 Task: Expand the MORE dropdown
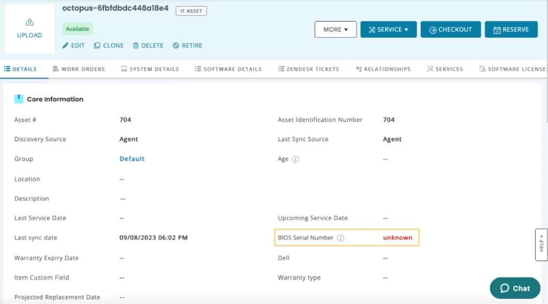(336, 29)
